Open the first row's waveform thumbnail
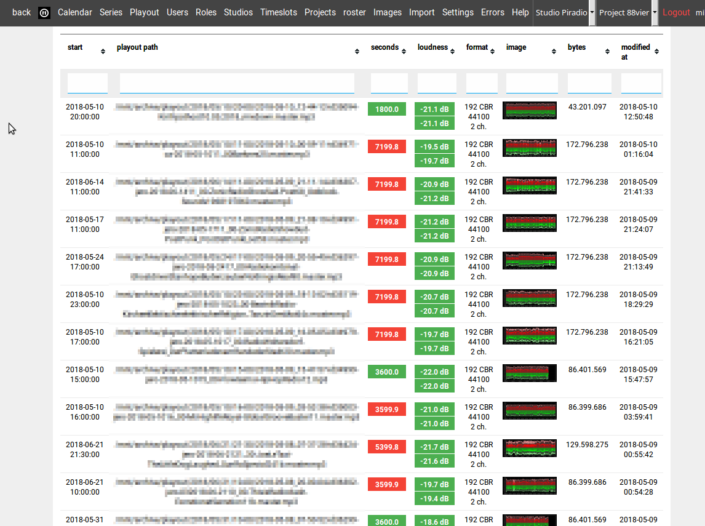Image resolution: width=705 pixels, height=526 pixels. [x=529, y=111]
